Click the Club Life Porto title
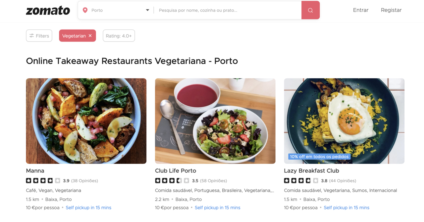 (x=176, y=171)
